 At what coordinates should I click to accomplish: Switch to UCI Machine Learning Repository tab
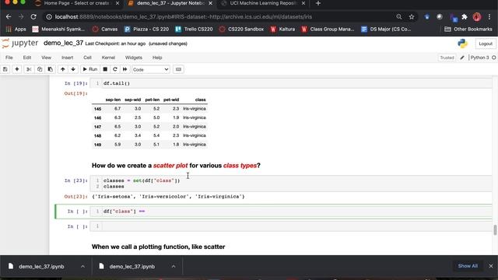(x=263, y=3)
